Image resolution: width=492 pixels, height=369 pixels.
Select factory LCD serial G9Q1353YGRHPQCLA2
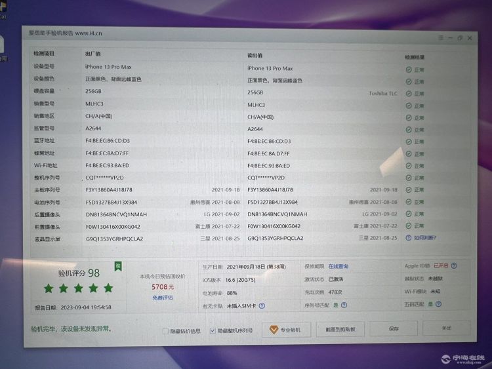115,239
